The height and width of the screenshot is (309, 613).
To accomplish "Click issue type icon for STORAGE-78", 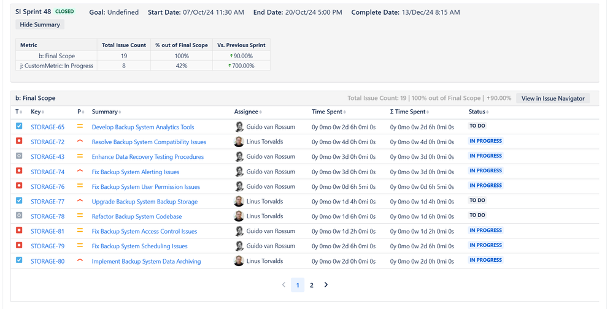I will pyautogui.click(x=19, y=215).
